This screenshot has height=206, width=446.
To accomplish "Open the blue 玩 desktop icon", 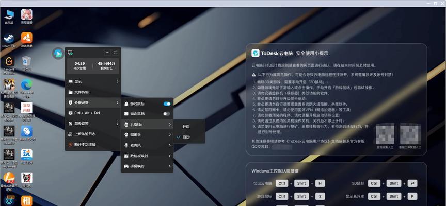I will pos(26,157).
